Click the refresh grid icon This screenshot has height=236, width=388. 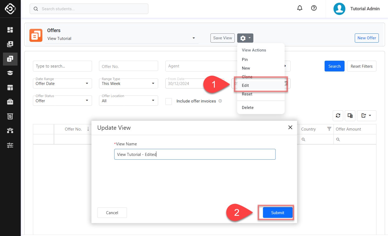click(x=338, y=116)
